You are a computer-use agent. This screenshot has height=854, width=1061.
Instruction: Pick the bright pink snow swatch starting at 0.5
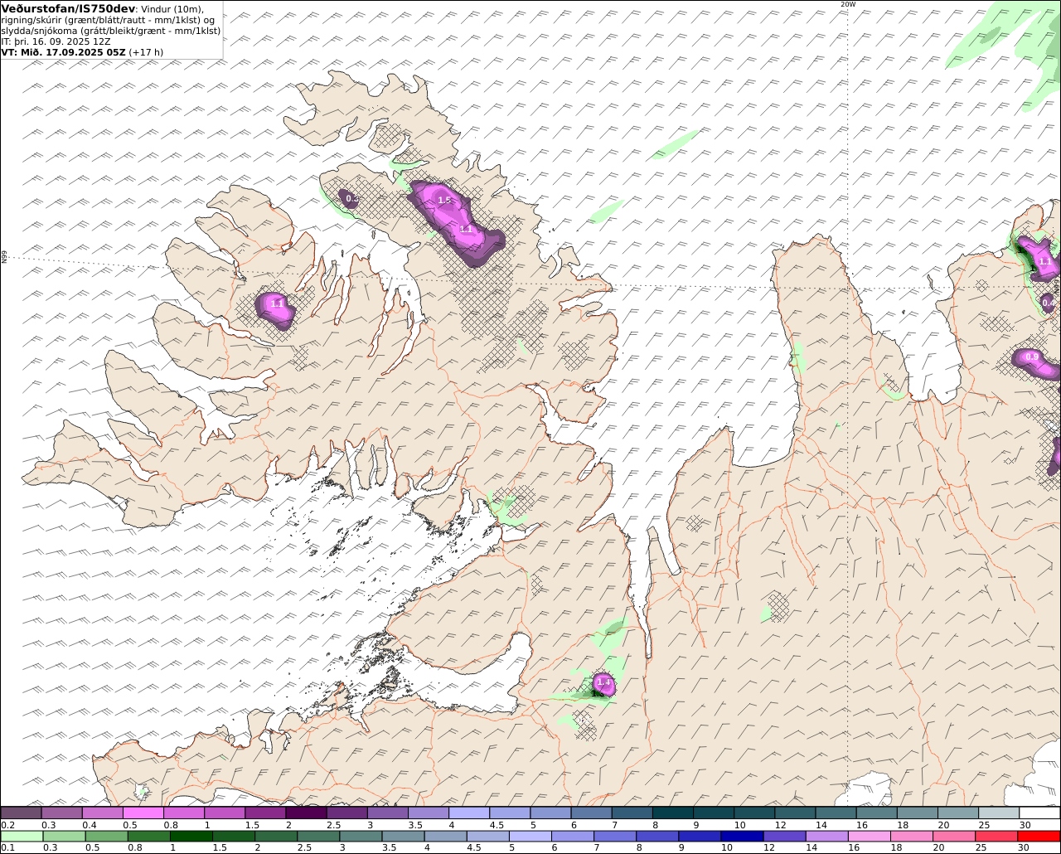pyautogui.click(x=143, y=813)
